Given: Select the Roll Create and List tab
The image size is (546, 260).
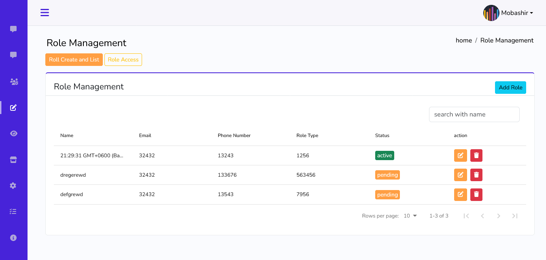Looking at the screenshot, I should click(74, 59).
